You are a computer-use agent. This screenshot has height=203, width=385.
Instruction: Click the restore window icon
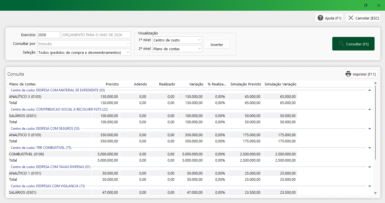366,5
